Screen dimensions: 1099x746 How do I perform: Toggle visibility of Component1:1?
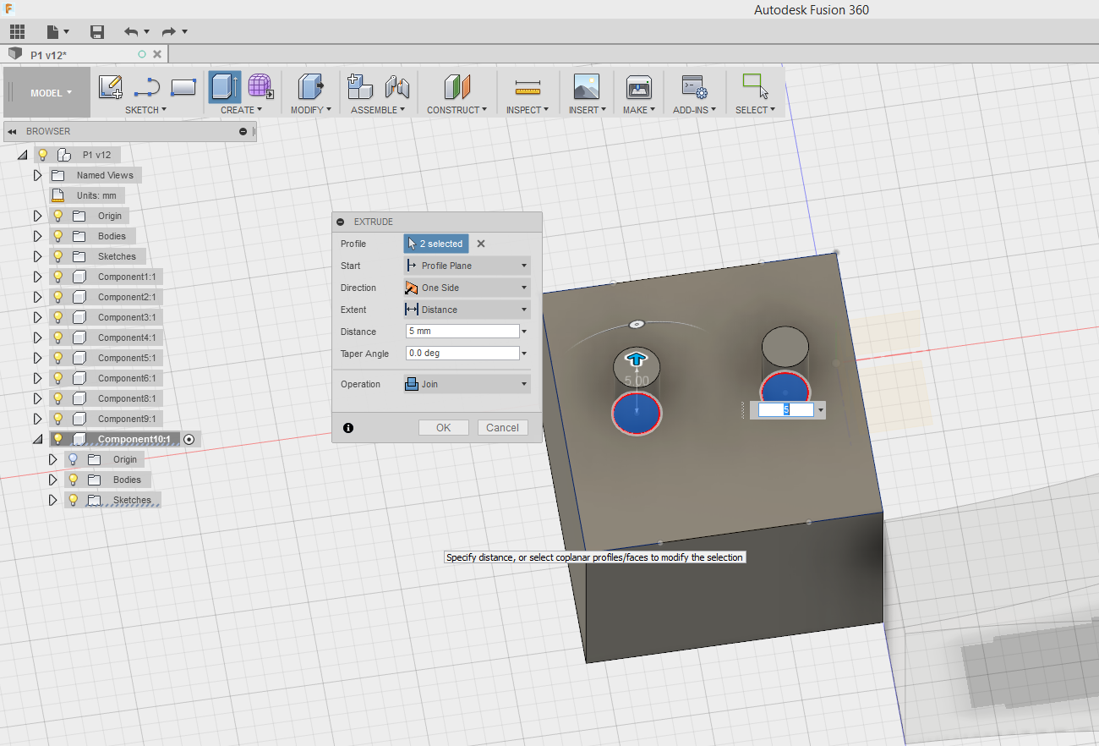coord(58,277)
